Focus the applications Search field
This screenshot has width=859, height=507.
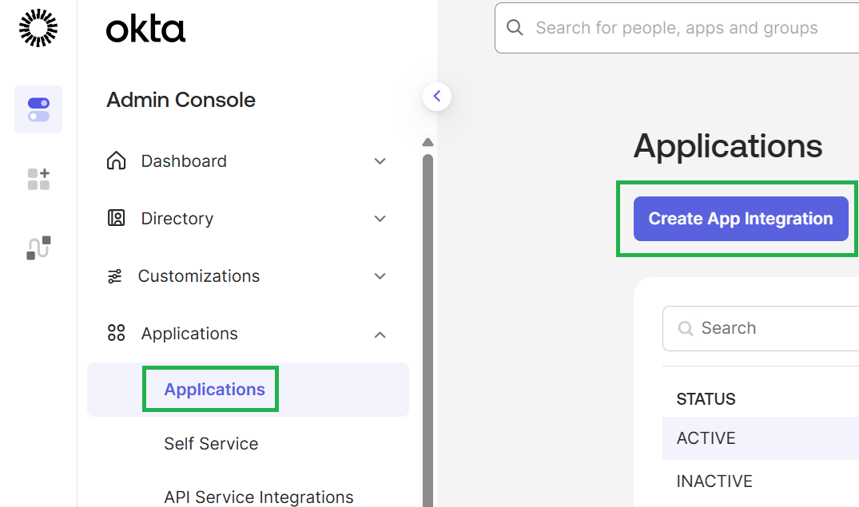click(761, 328)
